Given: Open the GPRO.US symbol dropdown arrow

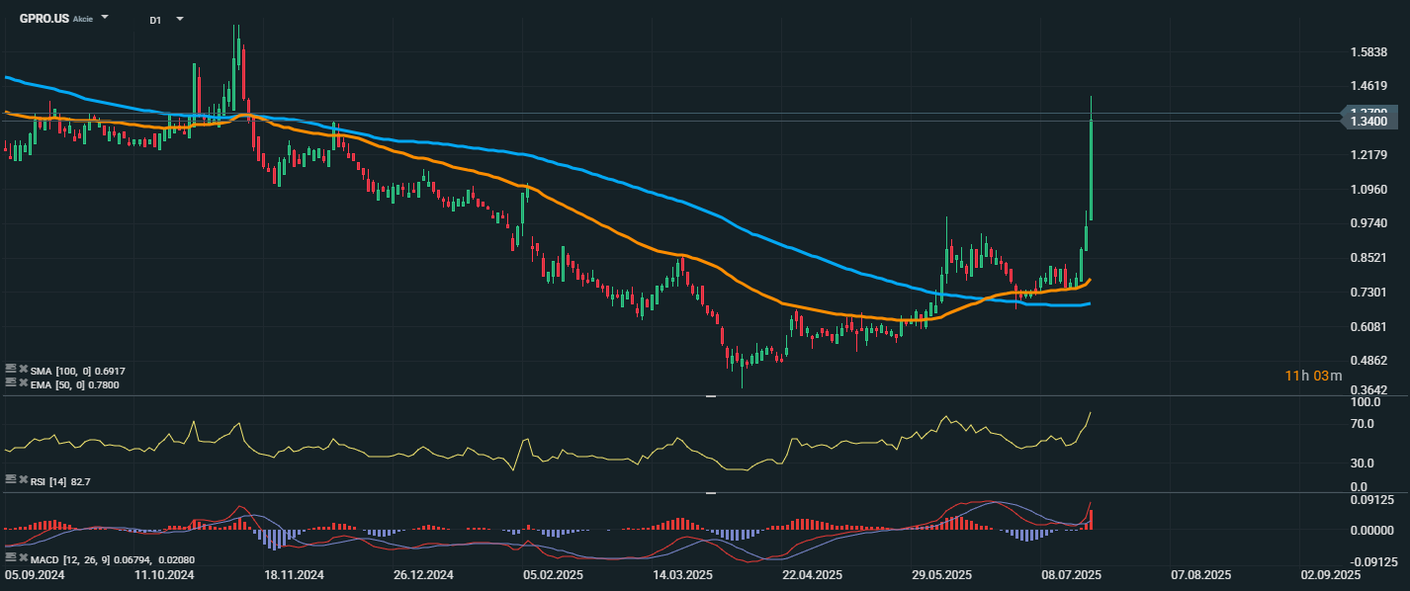Looking at the screenshot, I should click(x=106, y=18).
